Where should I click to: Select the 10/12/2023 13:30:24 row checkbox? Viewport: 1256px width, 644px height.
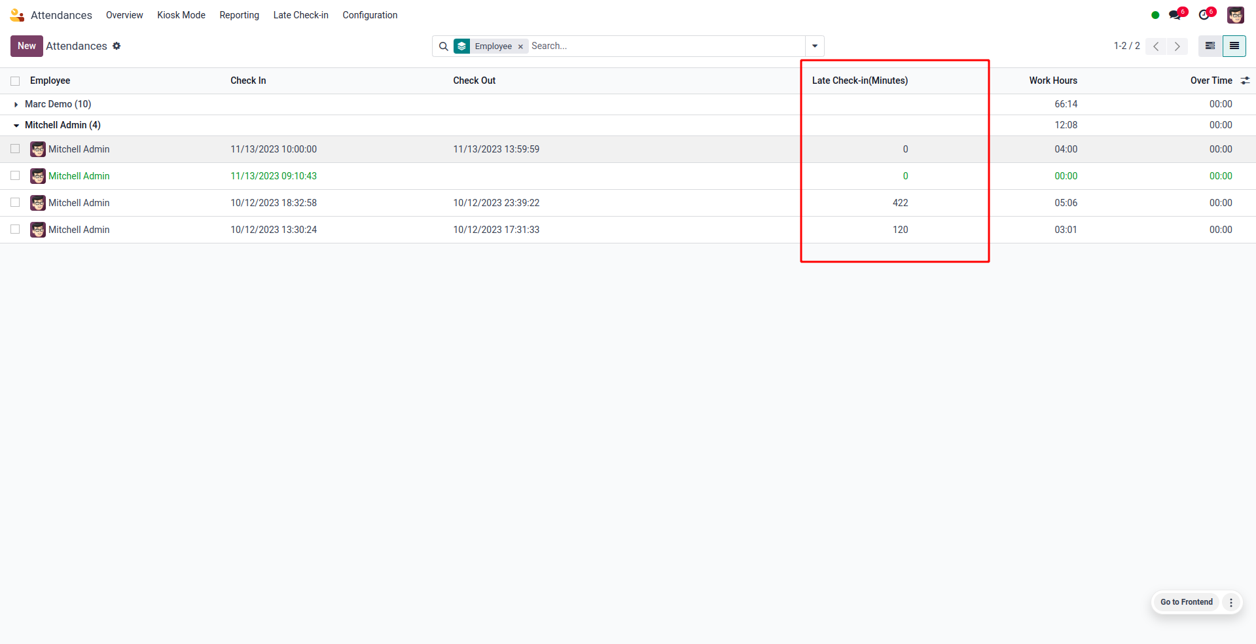[15, 230]
